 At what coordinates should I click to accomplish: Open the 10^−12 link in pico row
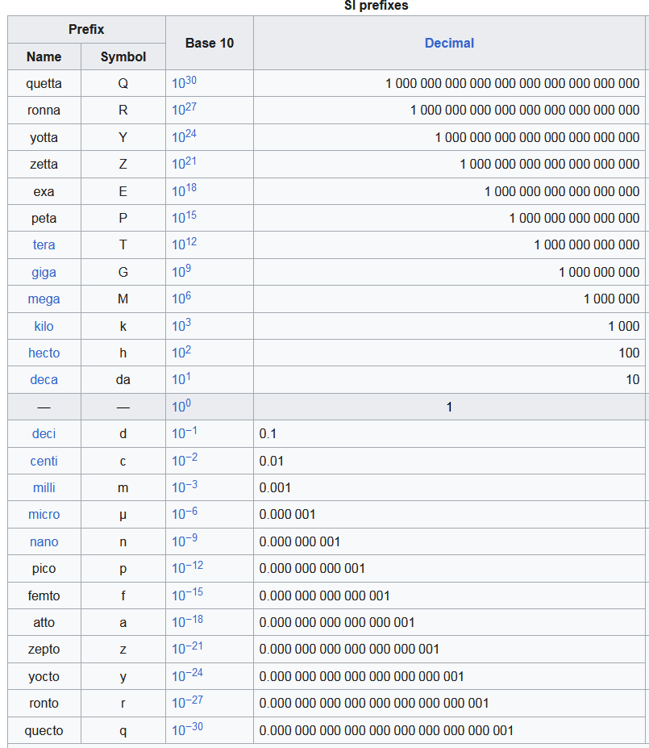point(187,567)
